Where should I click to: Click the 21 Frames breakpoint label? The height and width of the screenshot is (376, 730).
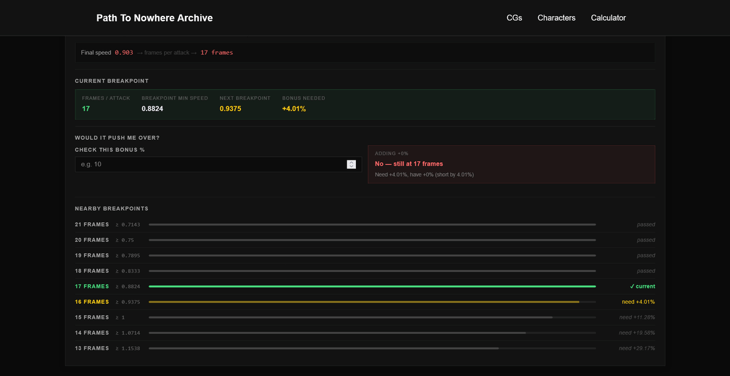92,224
